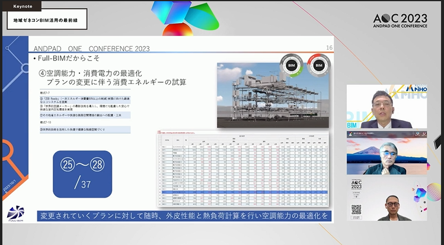
Task: Open the Mount Fuji background speaker video
Action: click(387, 153)
